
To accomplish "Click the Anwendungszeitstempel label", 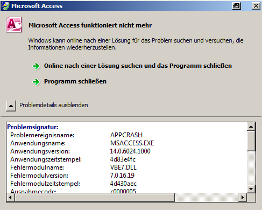I will [46, 159].
